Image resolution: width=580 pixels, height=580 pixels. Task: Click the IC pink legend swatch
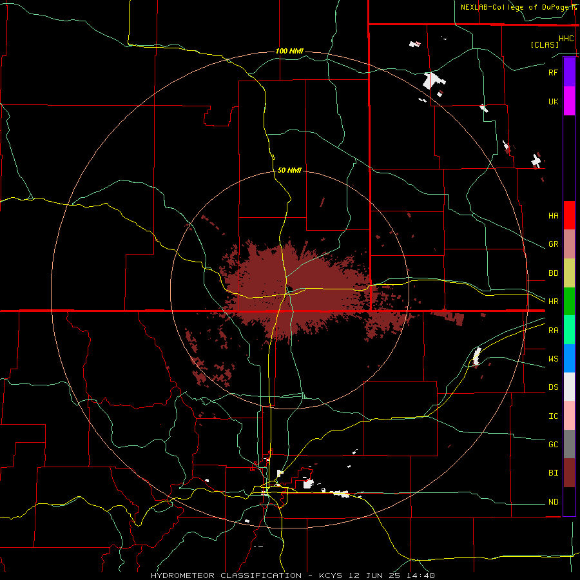(x=569, y=416)
